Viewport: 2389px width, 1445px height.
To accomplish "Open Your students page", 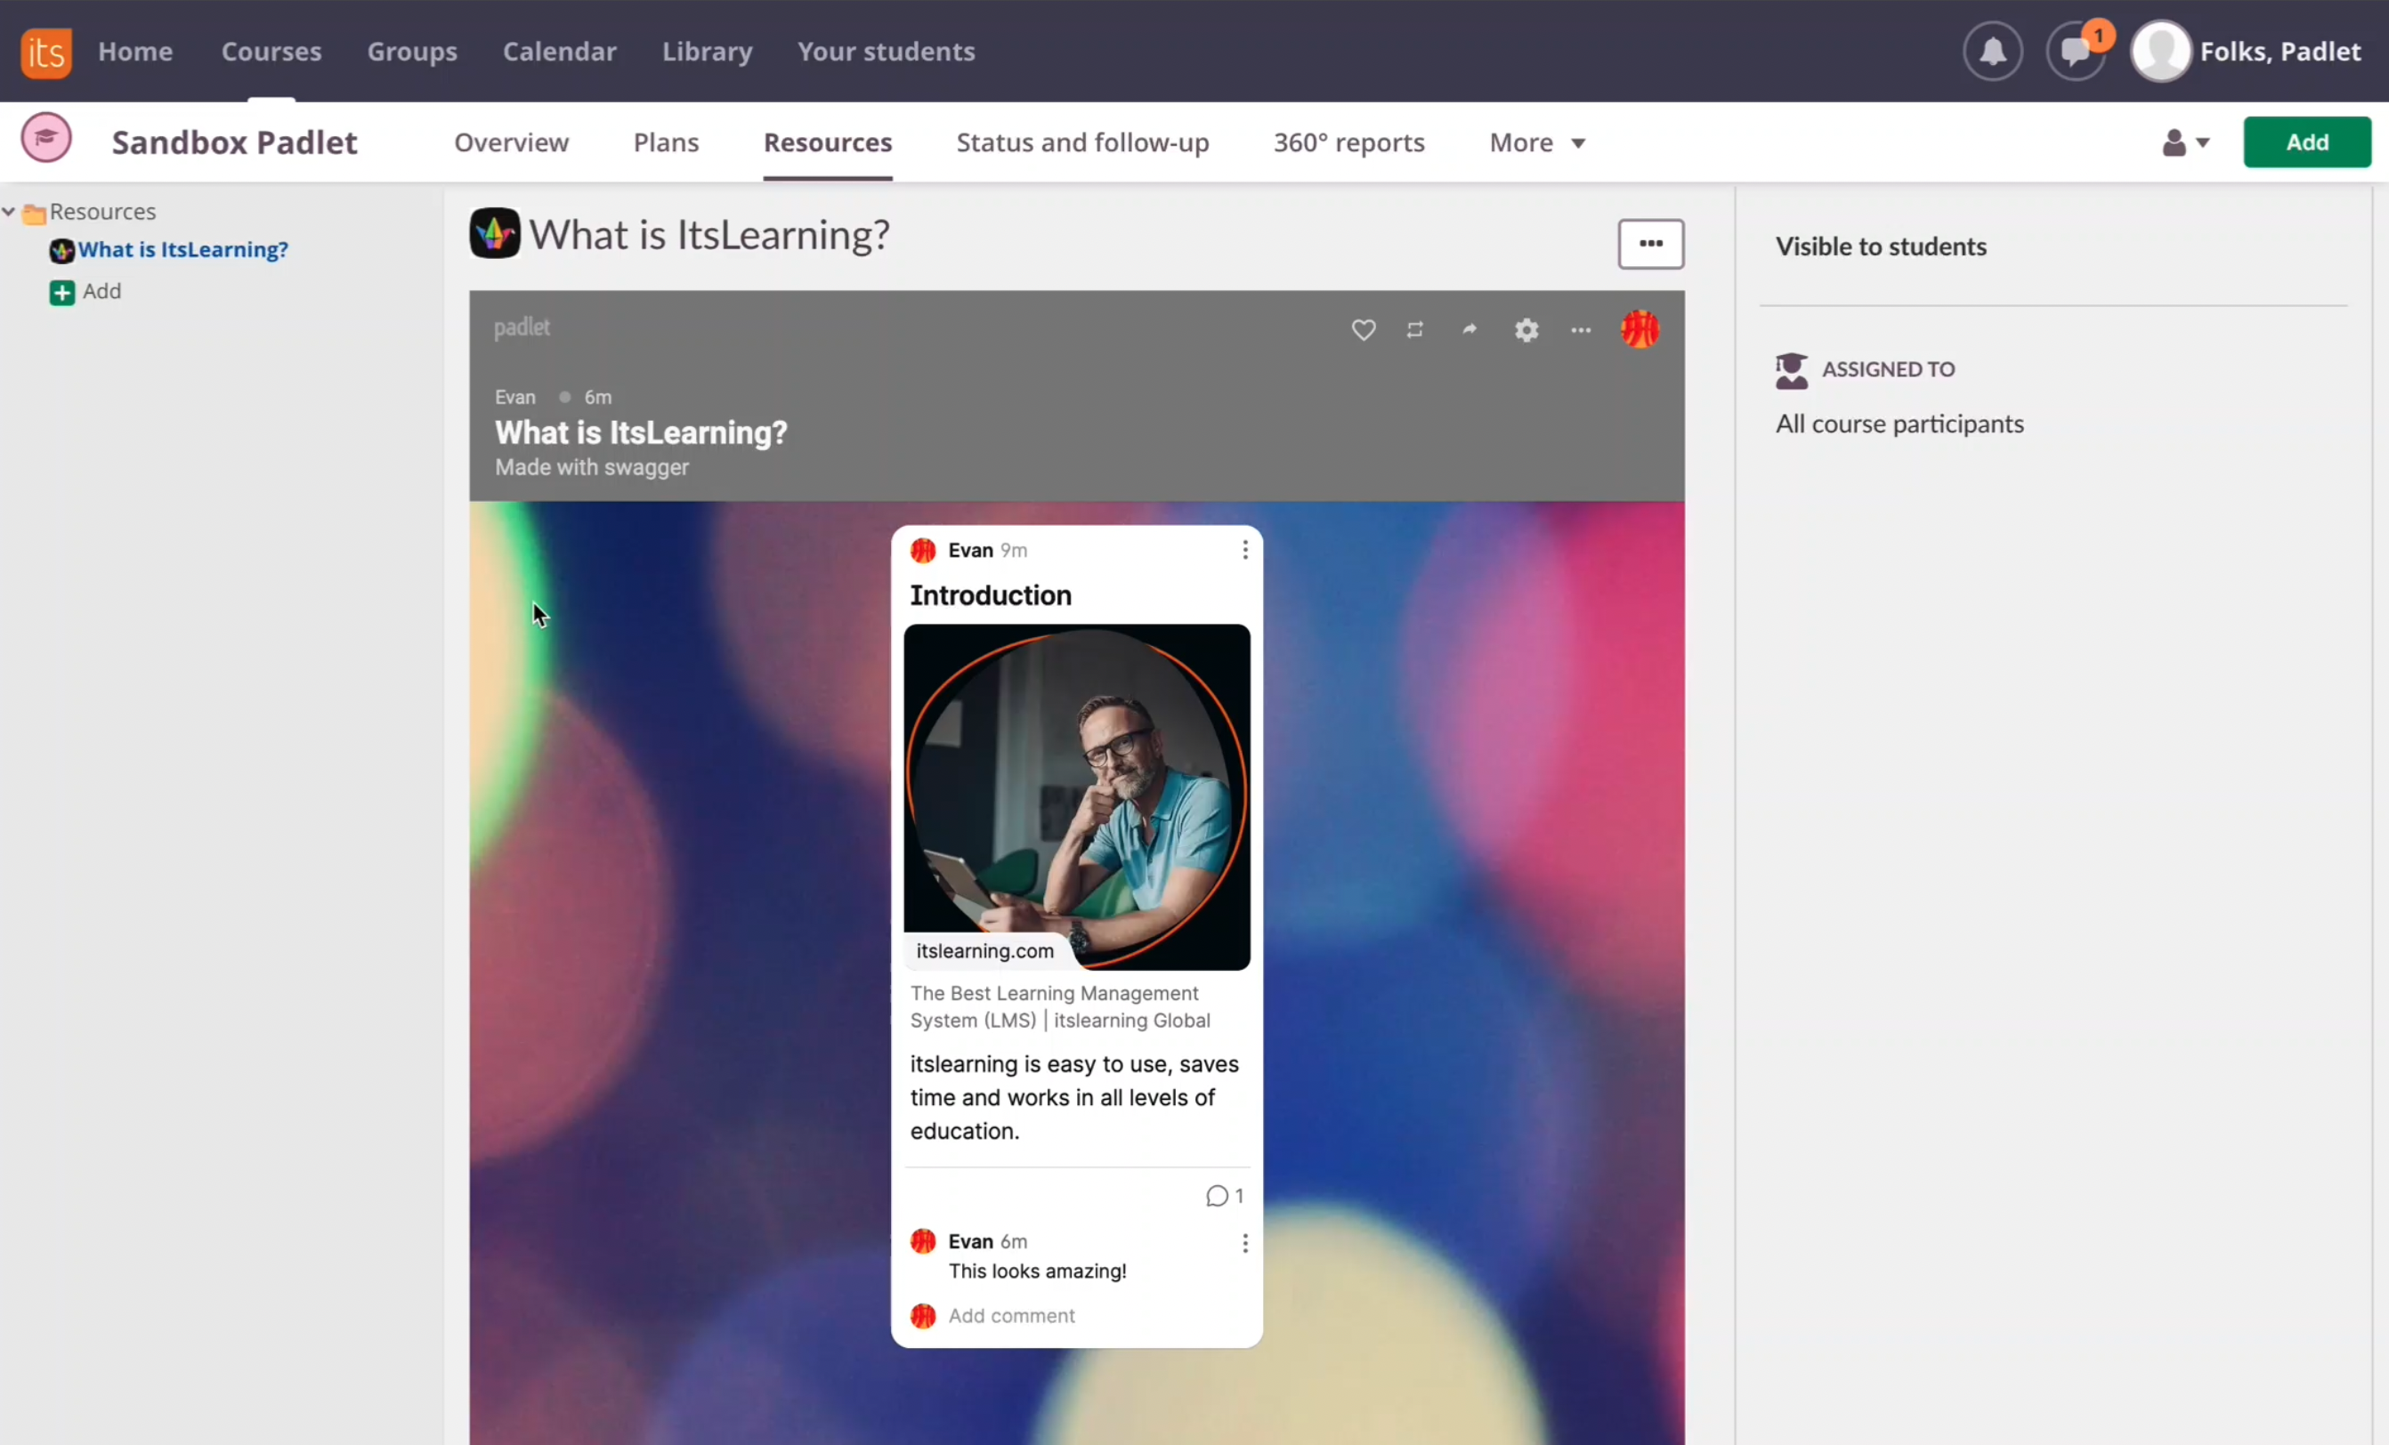I will coord(887,52).
